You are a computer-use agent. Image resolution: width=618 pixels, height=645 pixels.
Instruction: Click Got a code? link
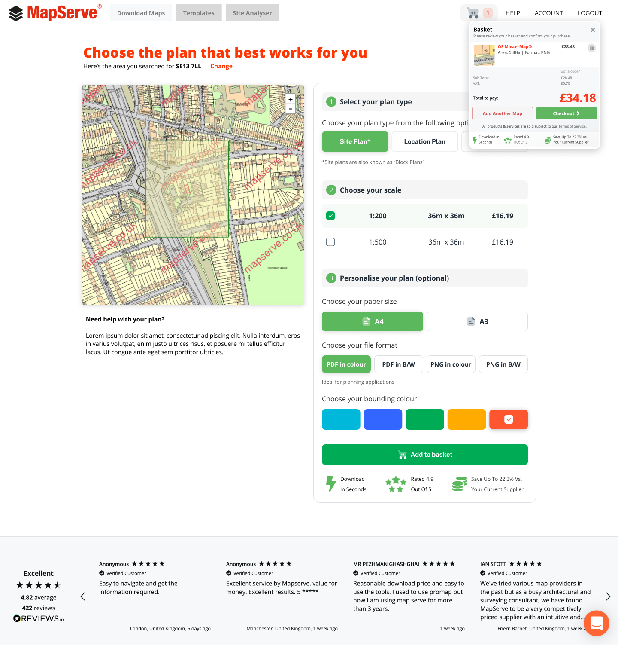pos(570,71)
